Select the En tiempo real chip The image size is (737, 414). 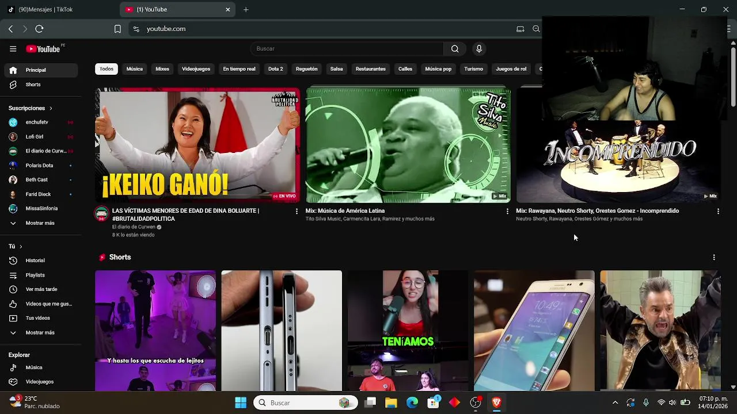[x=239, y=69]
